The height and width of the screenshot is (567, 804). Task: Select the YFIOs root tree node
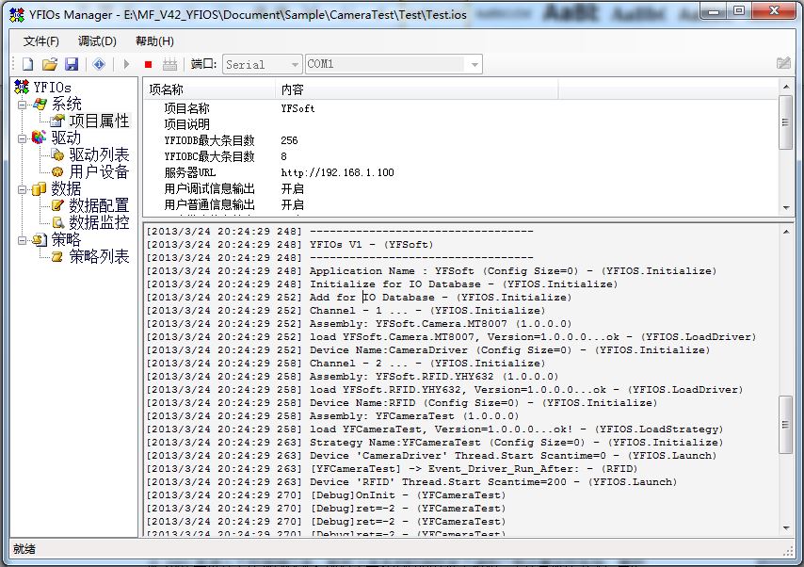(52, 88)
